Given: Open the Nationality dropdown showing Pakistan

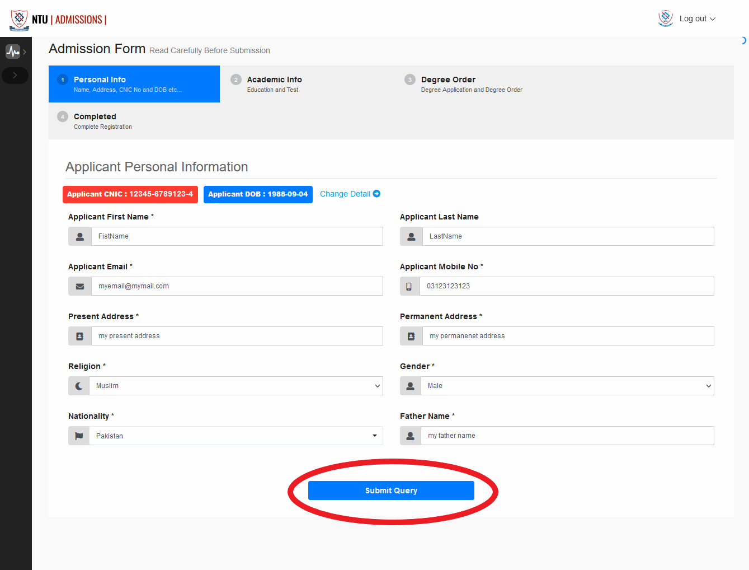Looking at the screenshot, I should point(235,436).
